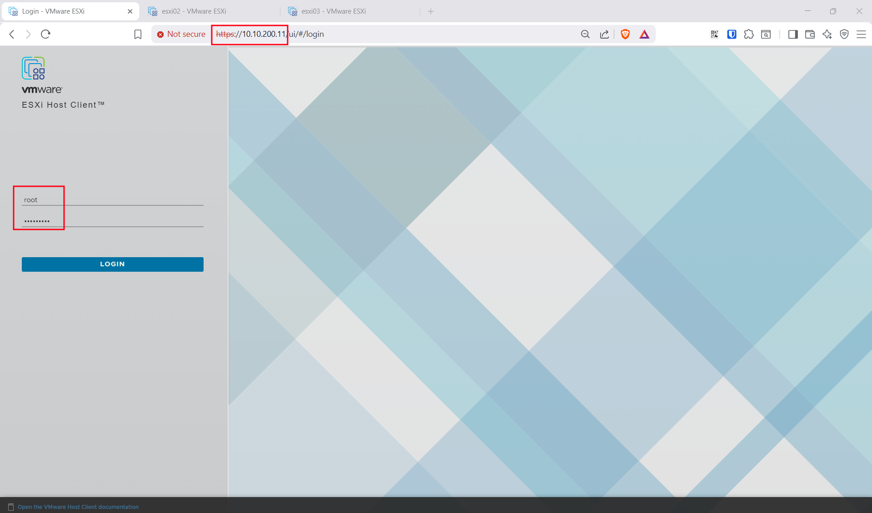Click the password field
The height and width of the screenshot is (513, 872).
113,221
